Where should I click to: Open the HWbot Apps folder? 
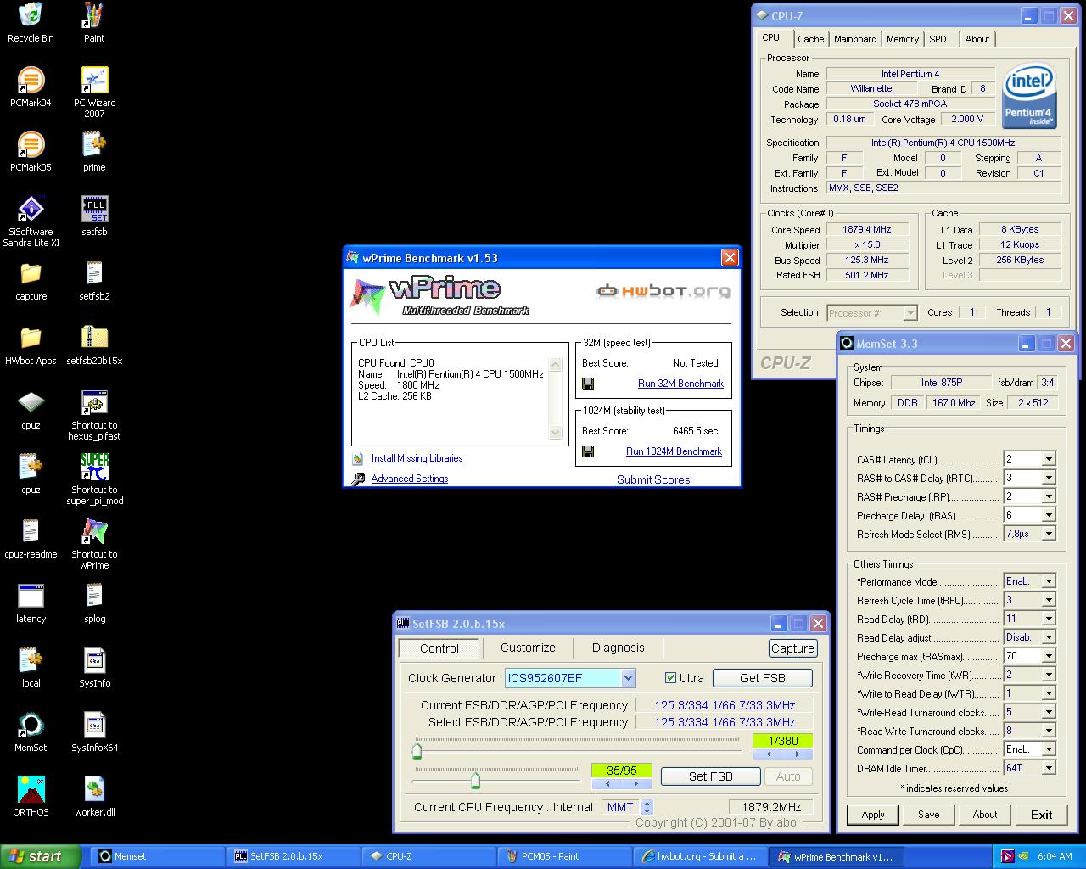tap(31, 345)
